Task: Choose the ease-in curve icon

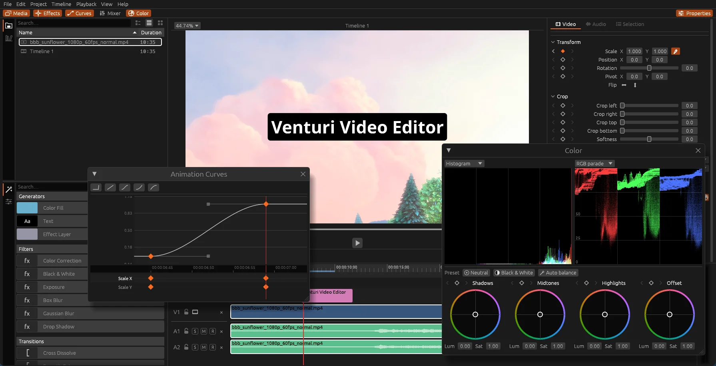Action: point(139,187)
